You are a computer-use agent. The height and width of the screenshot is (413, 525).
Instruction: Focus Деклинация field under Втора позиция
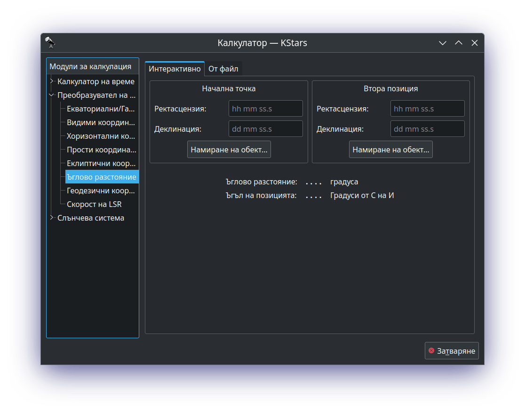pyautogui.click(x=427, y=129)
